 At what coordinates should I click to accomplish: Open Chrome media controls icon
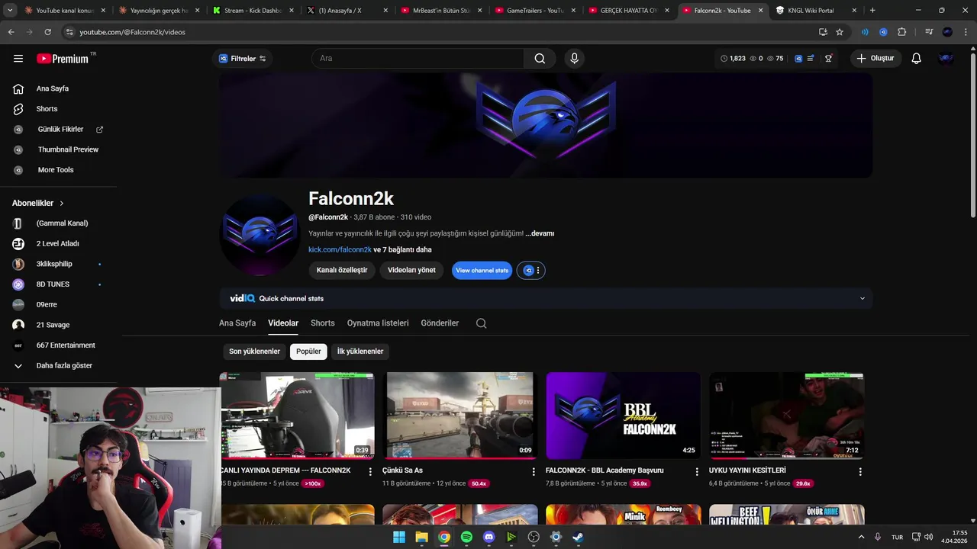pos(929,32)
